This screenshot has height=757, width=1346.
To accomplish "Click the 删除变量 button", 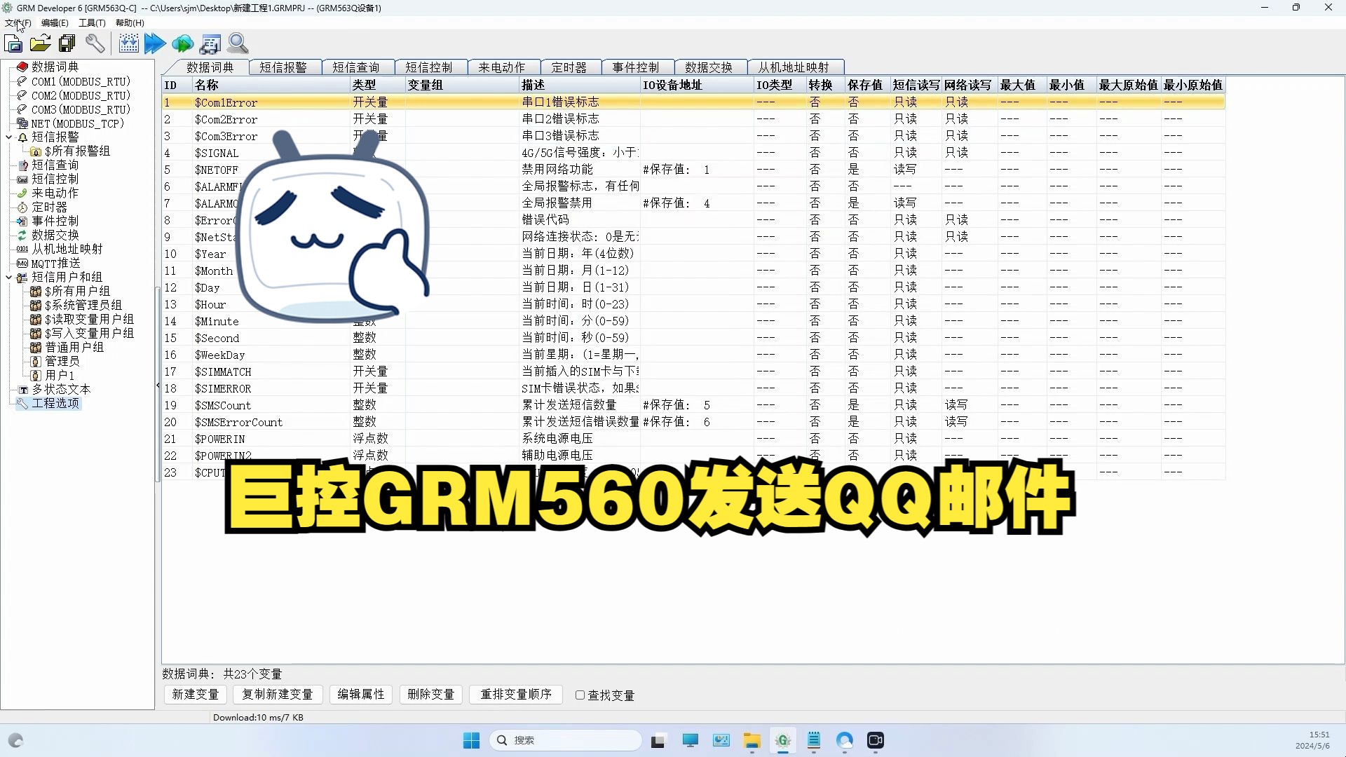I will click(431, 695).
